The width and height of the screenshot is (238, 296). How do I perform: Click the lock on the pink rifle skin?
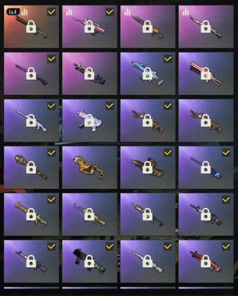[x=89, y=27]
